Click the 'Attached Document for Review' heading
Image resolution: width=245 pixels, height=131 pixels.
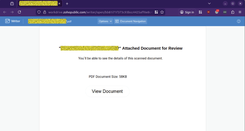(152, 48)
